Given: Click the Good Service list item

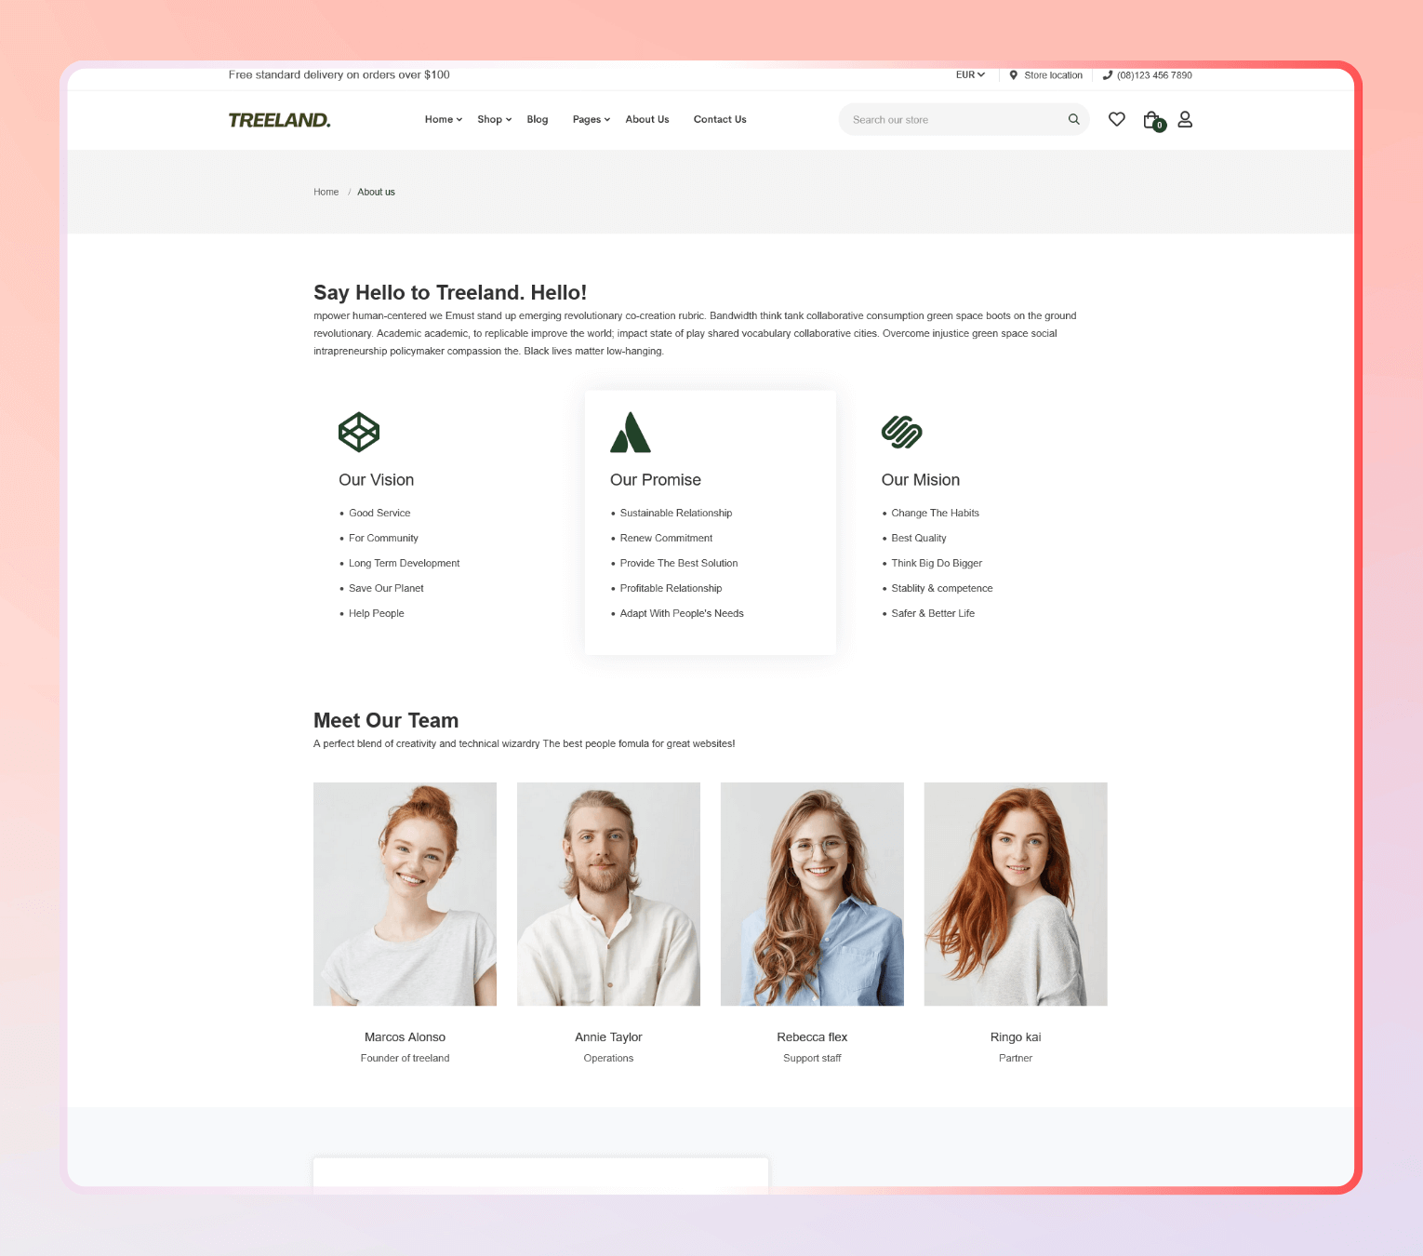Looking at the screenshot, I should click(x=379, y=513).
